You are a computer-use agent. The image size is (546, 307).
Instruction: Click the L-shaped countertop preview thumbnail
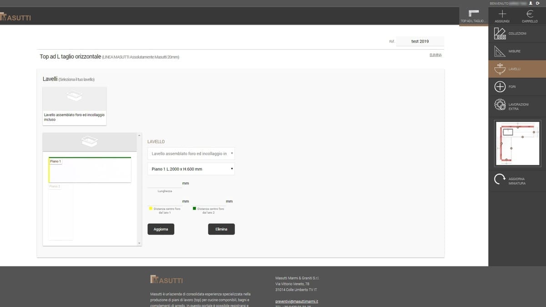pos(517,143)
